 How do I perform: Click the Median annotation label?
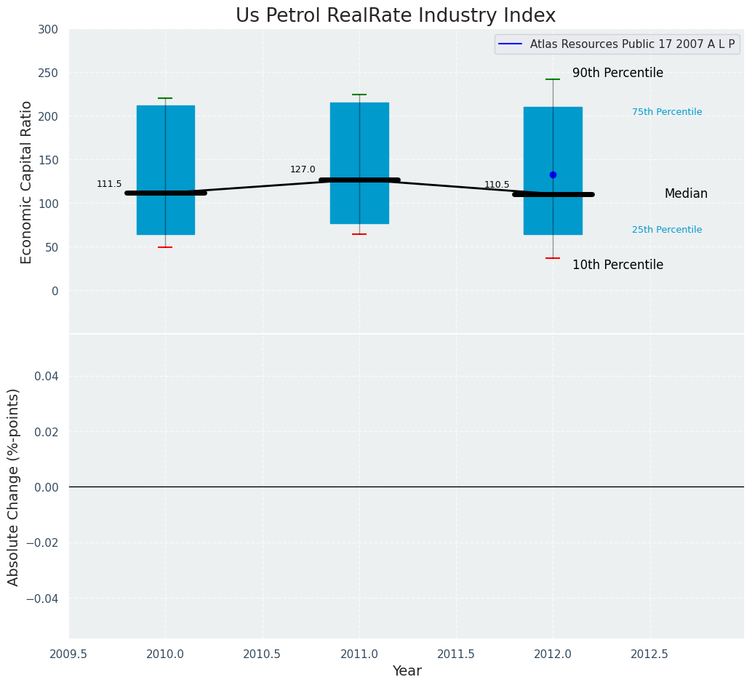click(x=686, y=194)
